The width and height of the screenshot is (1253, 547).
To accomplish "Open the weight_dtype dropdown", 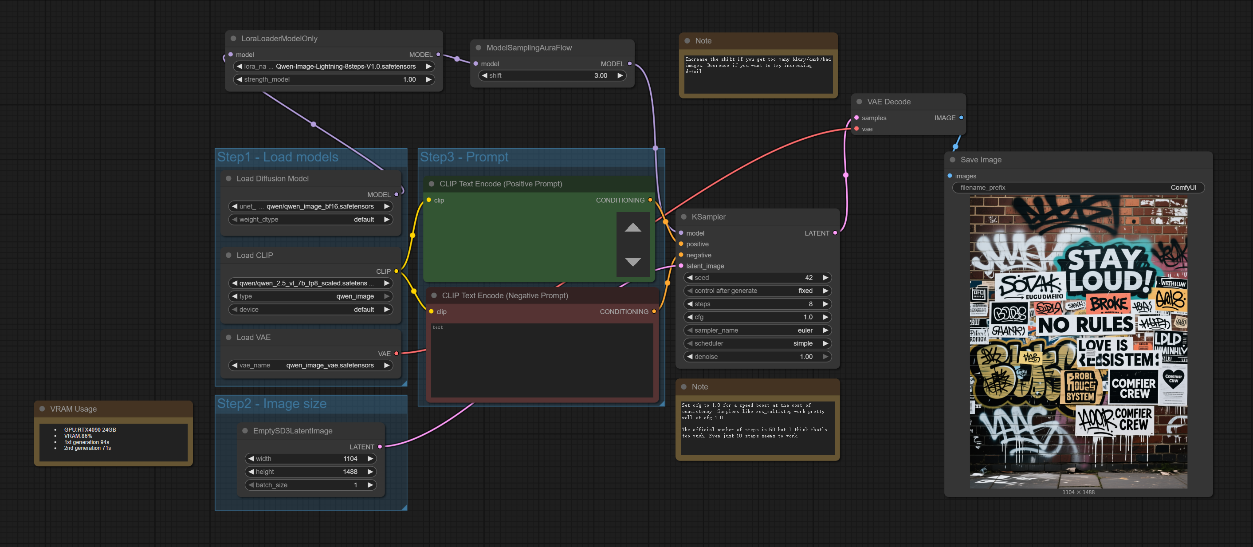I will tap(311, 220).
